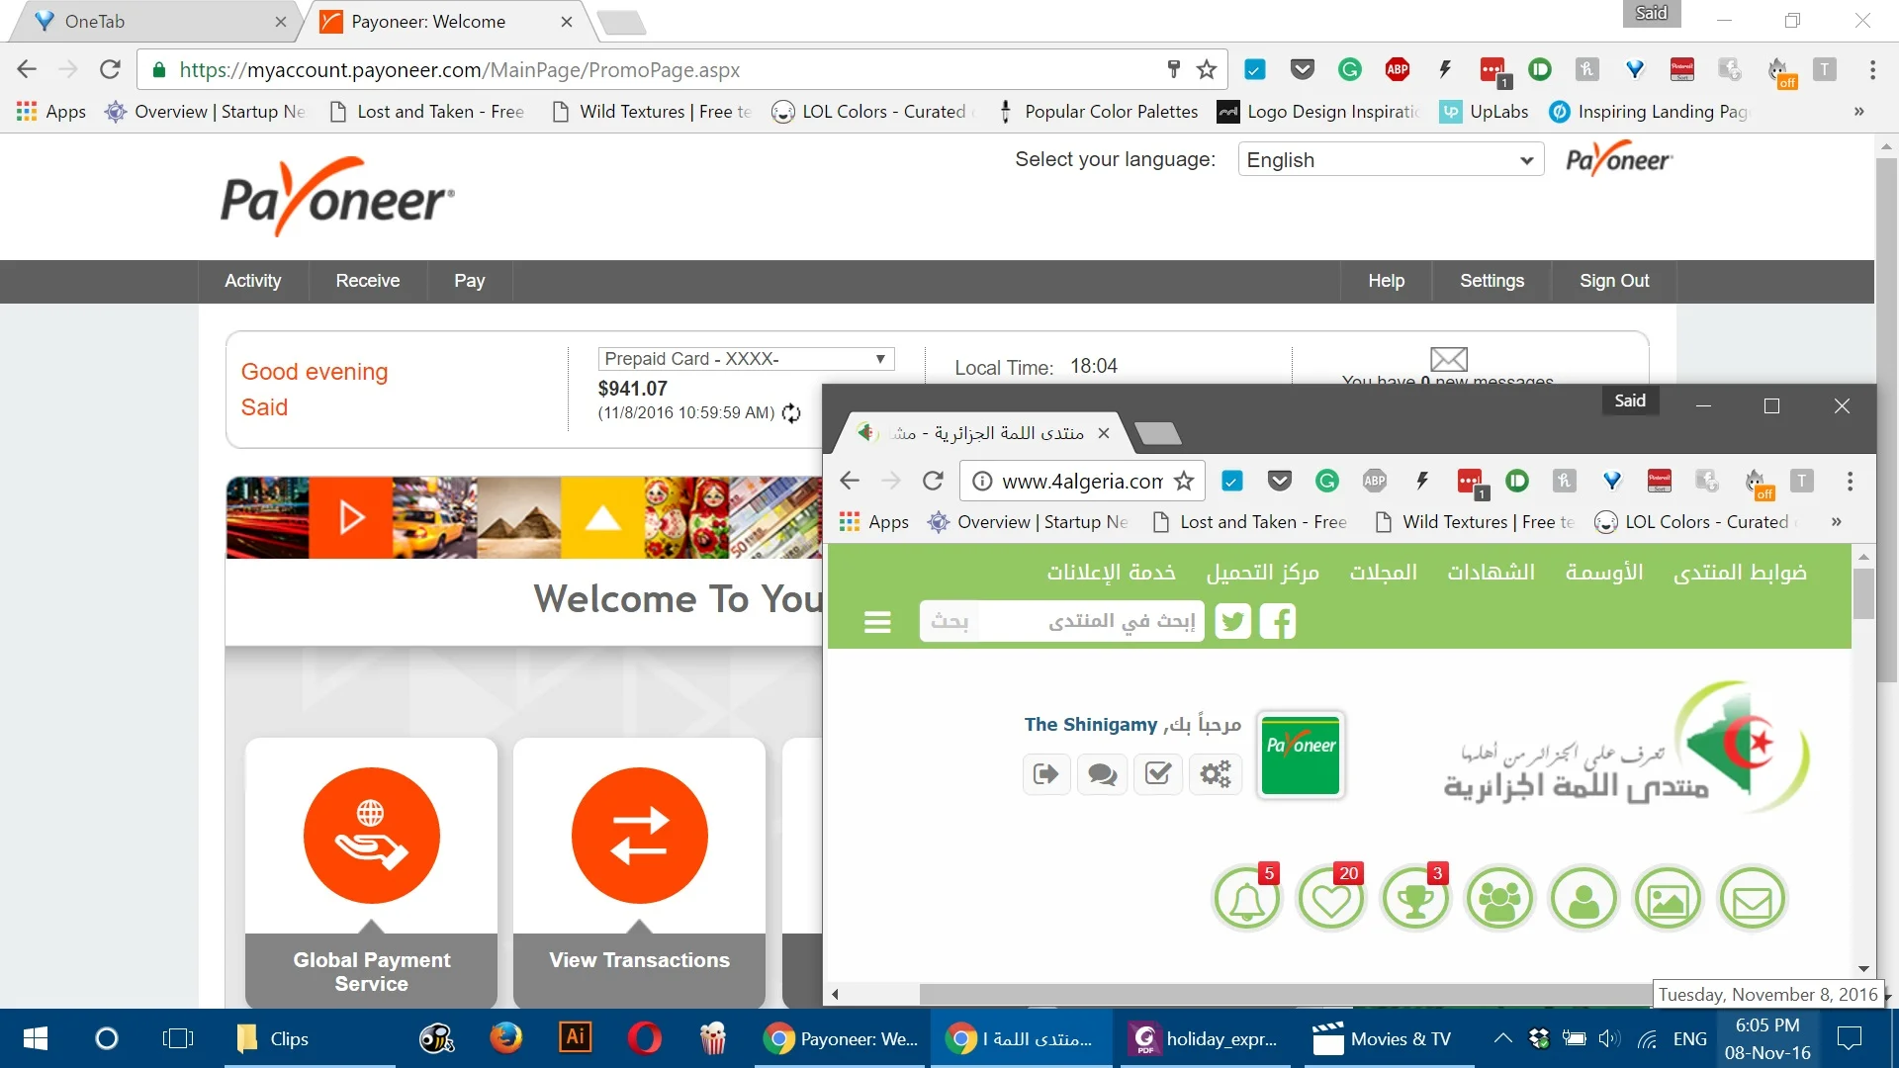The width and height of the screenshot is (1899, 1068).
Task: Open the Global Payment Service icon
Action: [x=371, y=836]
